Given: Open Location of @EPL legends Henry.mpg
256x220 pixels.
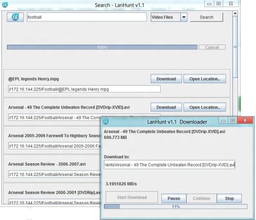Looking at the screenshot, I should click(205, 79).
